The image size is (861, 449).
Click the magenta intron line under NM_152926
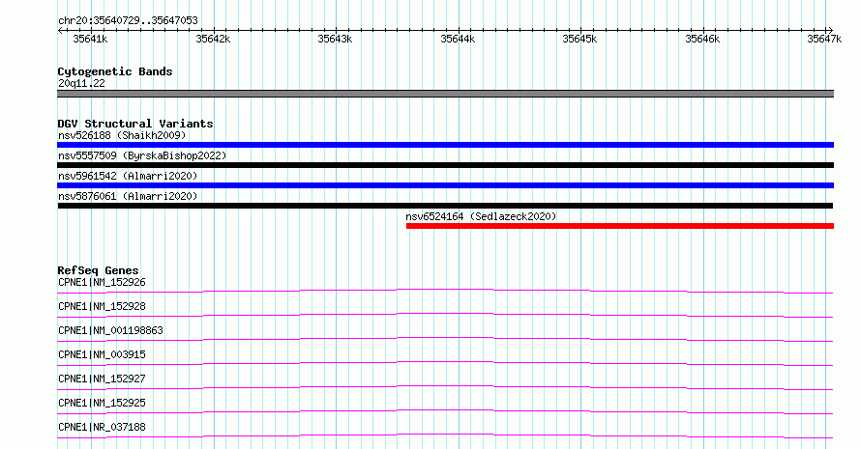click(x=445, y=290)
